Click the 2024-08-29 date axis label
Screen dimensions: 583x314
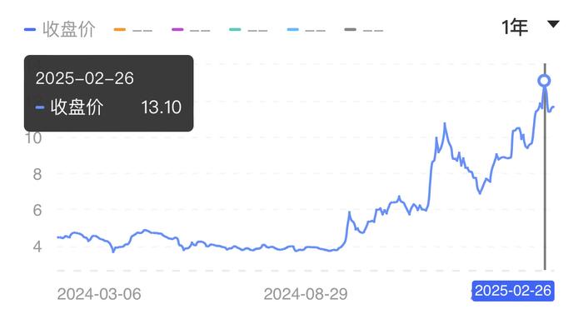click(306, 294)
